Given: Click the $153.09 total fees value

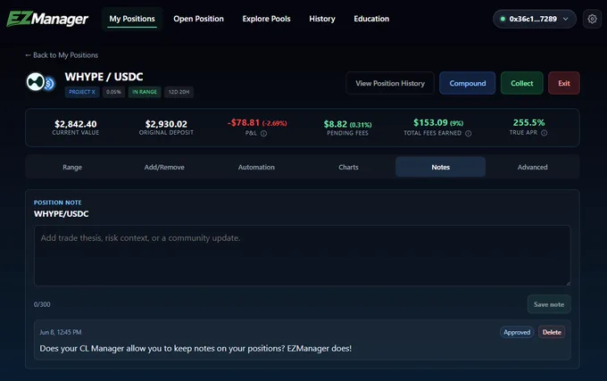Looking at the screenshot, I should click(x=430, y=122).
